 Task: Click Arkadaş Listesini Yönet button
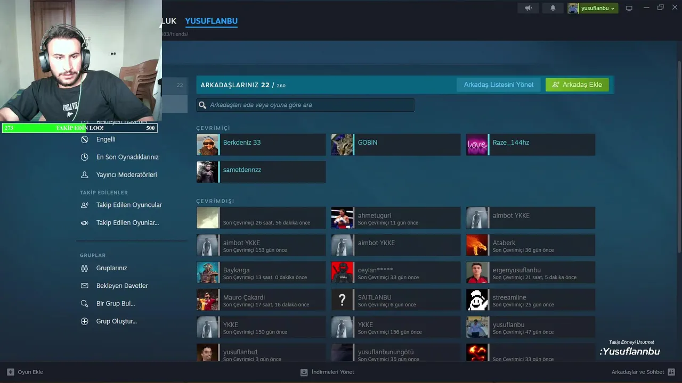[x=499, y=85]
